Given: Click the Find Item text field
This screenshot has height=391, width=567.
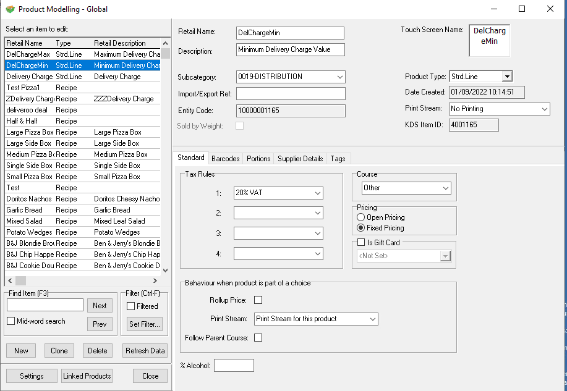Looking at the screenshot, I should click(45, 305).
